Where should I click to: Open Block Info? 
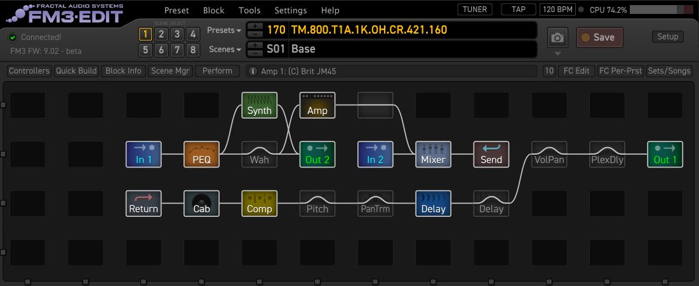click(124, 71)
